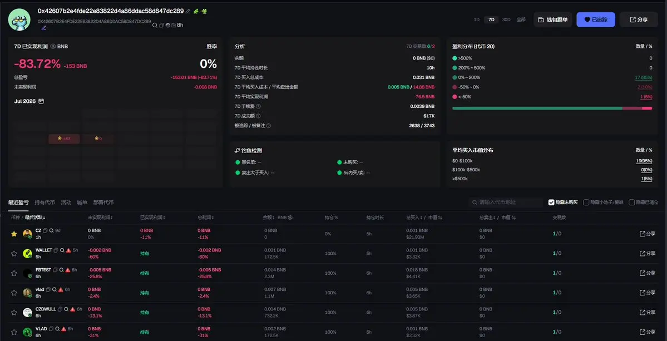This screenshot has height=341, width=667.
Task: Select the 30D time range
Action: (x=506, y=19)
